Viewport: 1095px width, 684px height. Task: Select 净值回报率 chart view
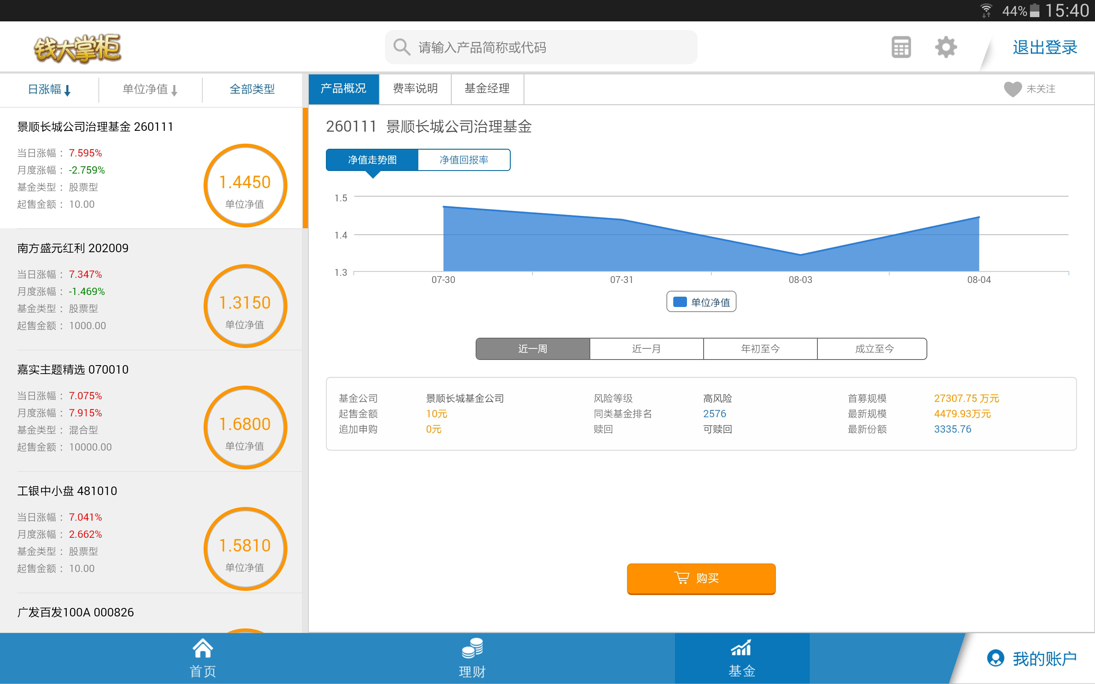click(464, 160)
